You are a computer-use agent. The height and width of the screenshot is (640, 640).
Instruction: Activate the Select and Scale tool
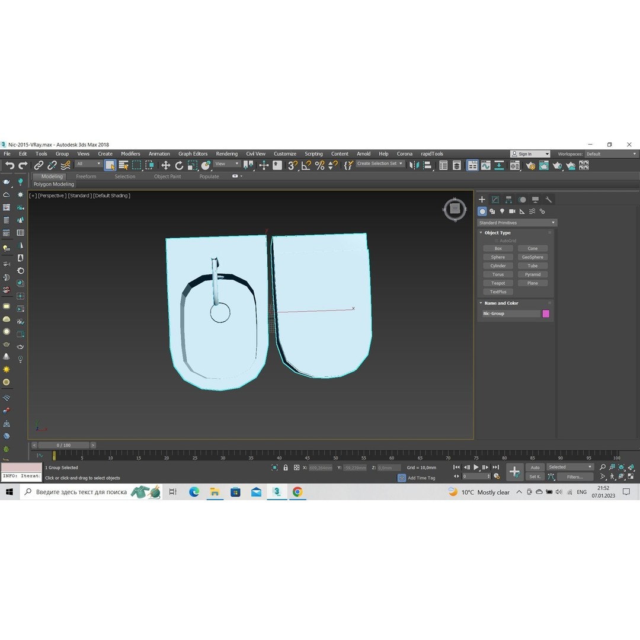coord(192,165)
